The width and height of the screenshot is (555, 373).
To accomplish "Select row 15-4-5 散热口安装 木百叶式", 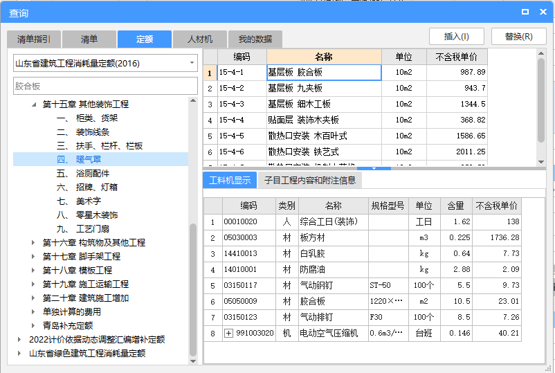I will pyautogui.click(x=345, y=136).
